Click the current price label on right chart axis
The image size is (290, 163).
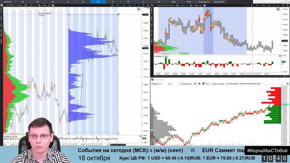285,41
